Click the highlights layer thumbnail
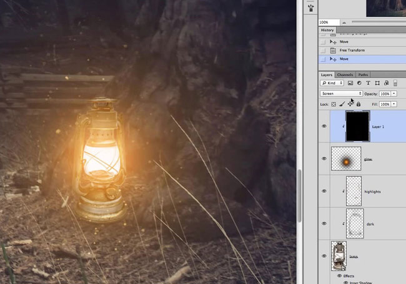Screen dimensions: 406x284 pyautogui.click(x=354, y=191)
